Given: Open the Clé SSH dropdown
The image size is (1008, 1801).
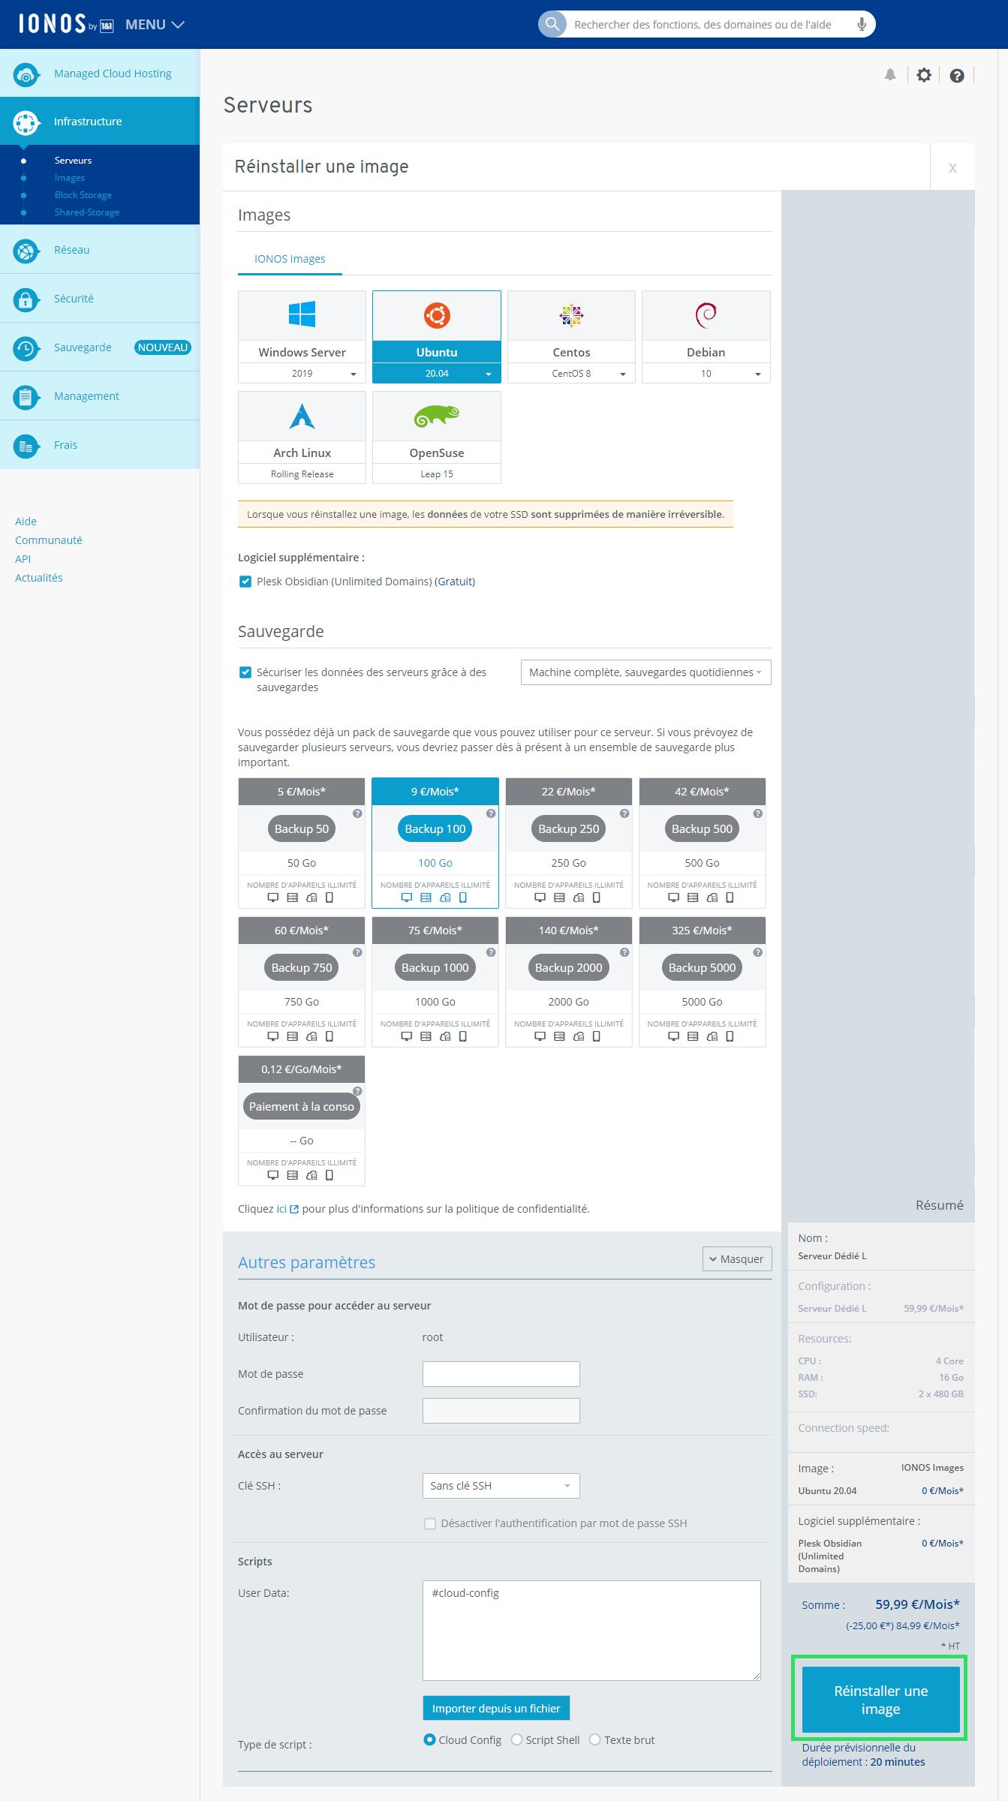Looking at the screenshot, I should [501, 1486].
